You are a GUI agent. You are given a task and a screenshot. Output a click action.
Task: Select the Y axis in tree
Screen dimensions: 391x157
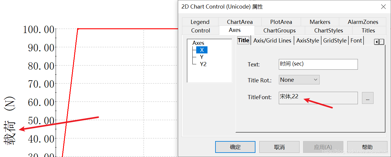(x=202, y=57)
